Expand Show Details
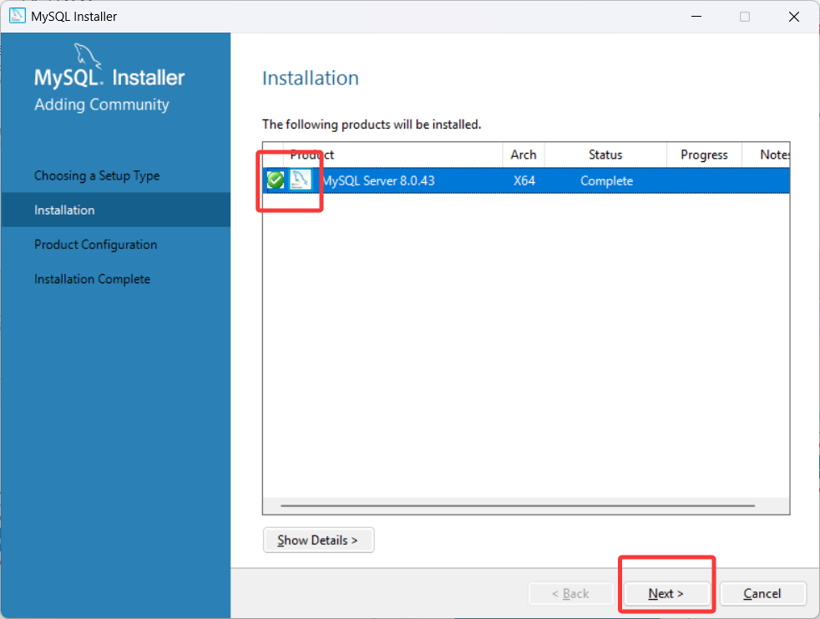This screenshot has width=820, height=619. click(x=318, y=540)
